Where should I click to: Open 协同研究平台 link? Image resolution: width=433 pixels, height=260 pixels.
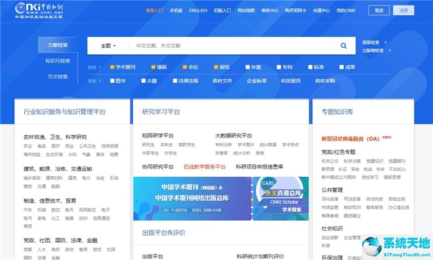coord(158,167)
